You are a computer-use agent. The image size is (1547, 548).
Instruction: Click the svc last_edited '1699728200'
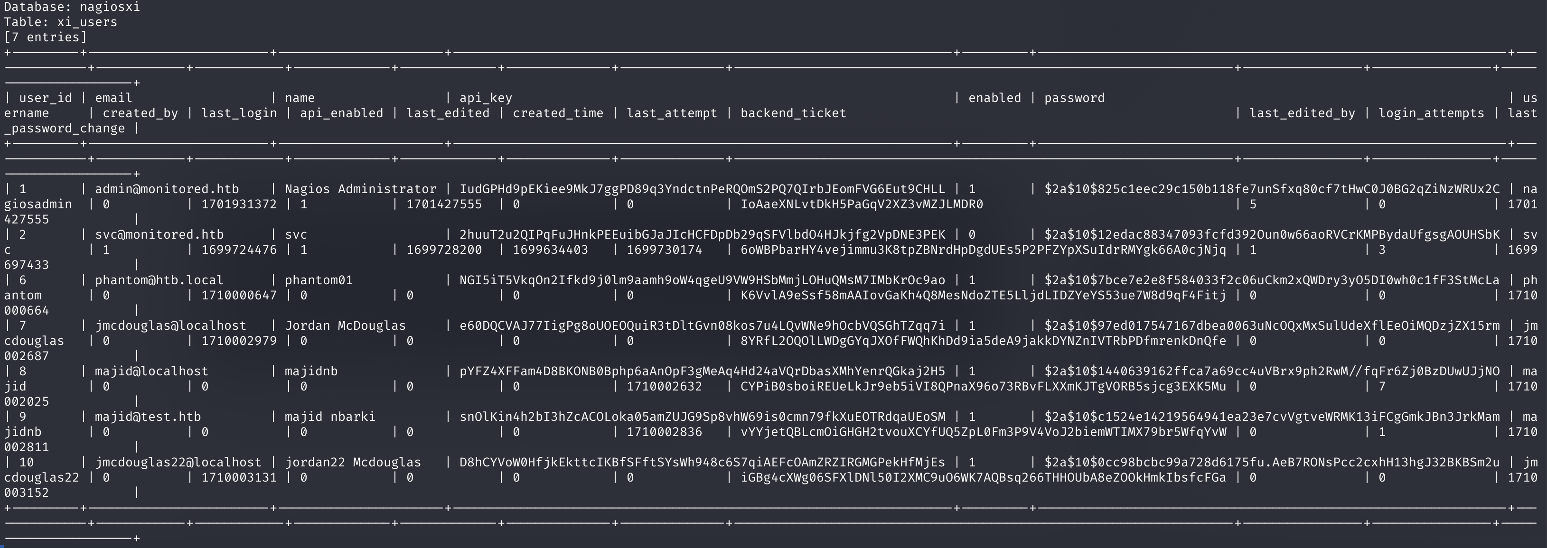[x=444, y=250]
